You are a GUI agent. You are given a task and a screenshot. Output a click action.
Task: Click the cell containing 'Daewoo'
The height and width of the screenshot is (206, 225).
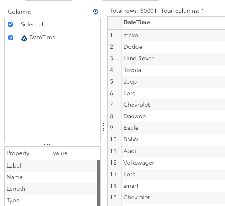[160, 117]
